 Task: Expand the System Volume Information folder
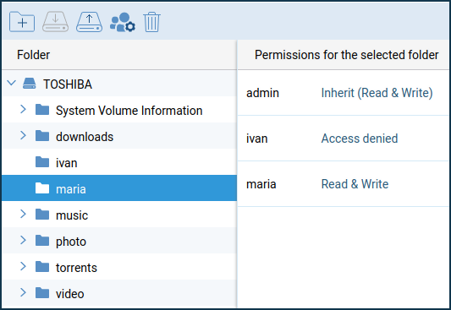coord(24,109)
